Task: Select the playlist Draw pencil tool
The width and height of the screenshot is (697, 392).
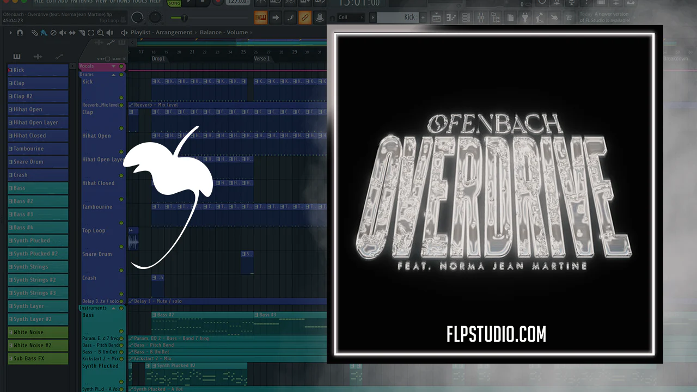Action: tap(34, 33)
